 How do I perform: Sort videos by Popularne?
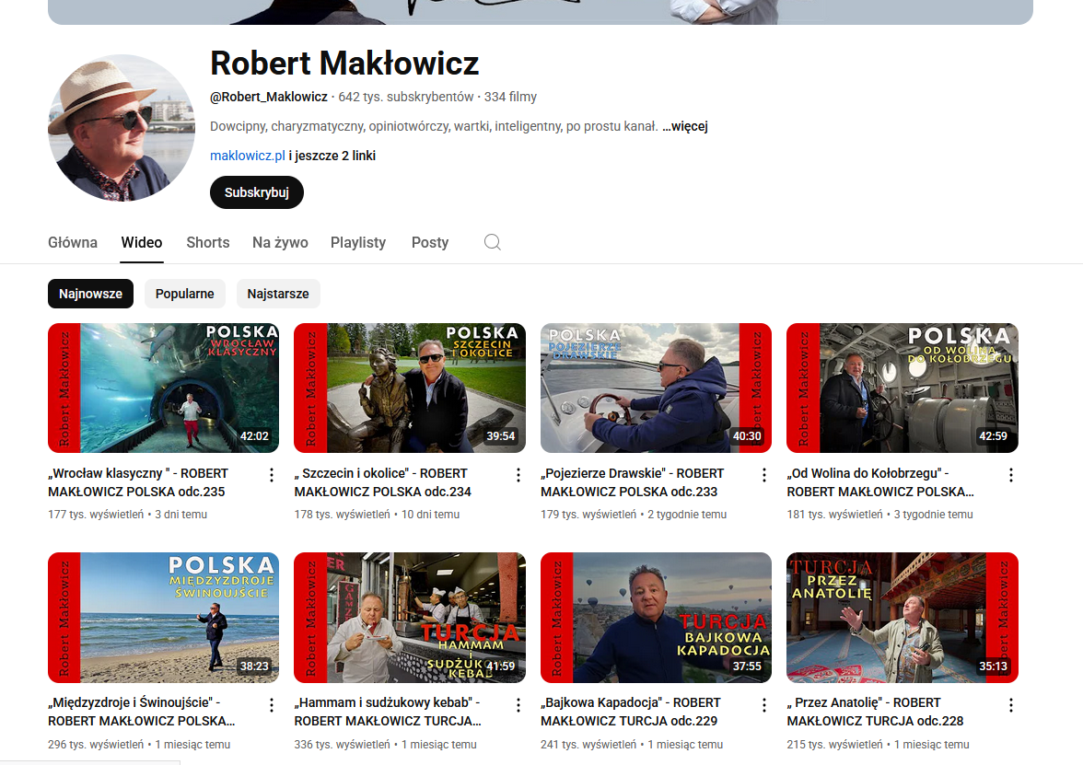pyautogui.click(x=184, y=294)
